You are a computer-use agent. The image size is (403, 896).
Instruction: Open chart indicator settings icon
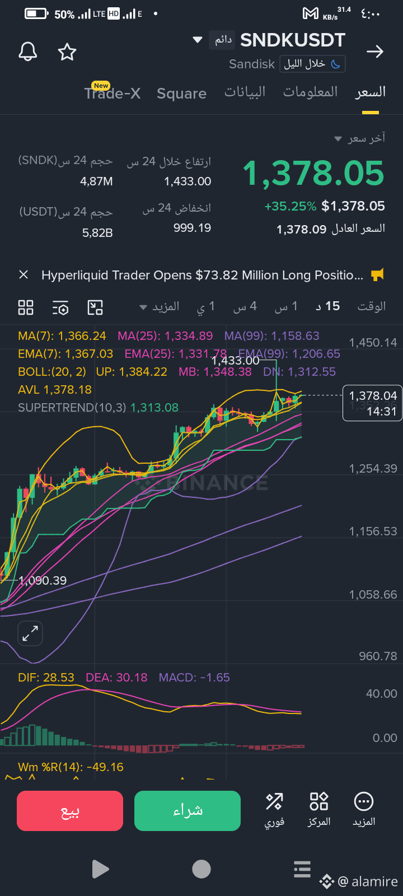pyautogui.click(x=60, y=307)
